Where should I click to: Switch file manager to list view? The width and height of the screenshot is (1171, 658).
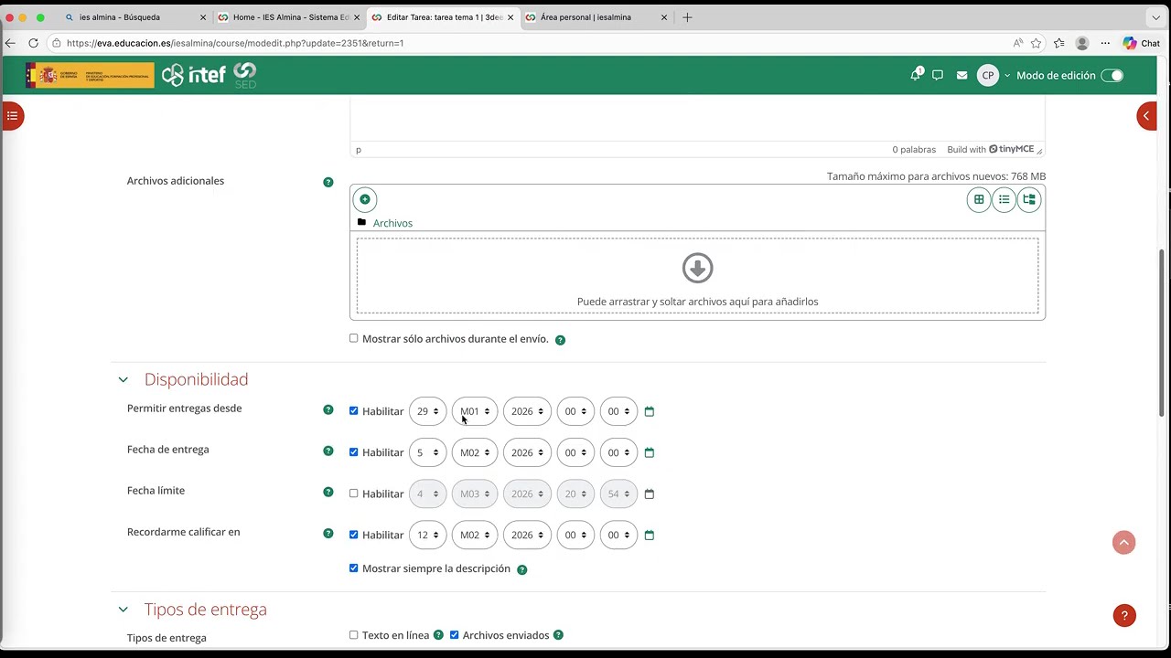point(1004,199)
